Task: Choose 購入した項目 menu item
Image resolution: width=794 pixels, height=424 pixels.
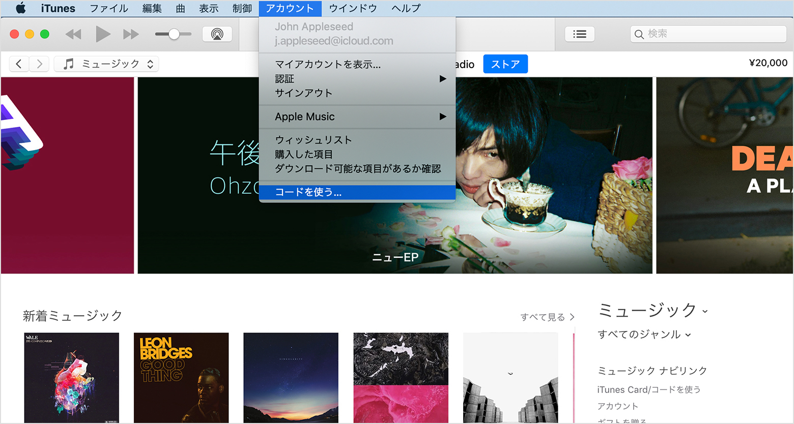Action: [357, 154]
